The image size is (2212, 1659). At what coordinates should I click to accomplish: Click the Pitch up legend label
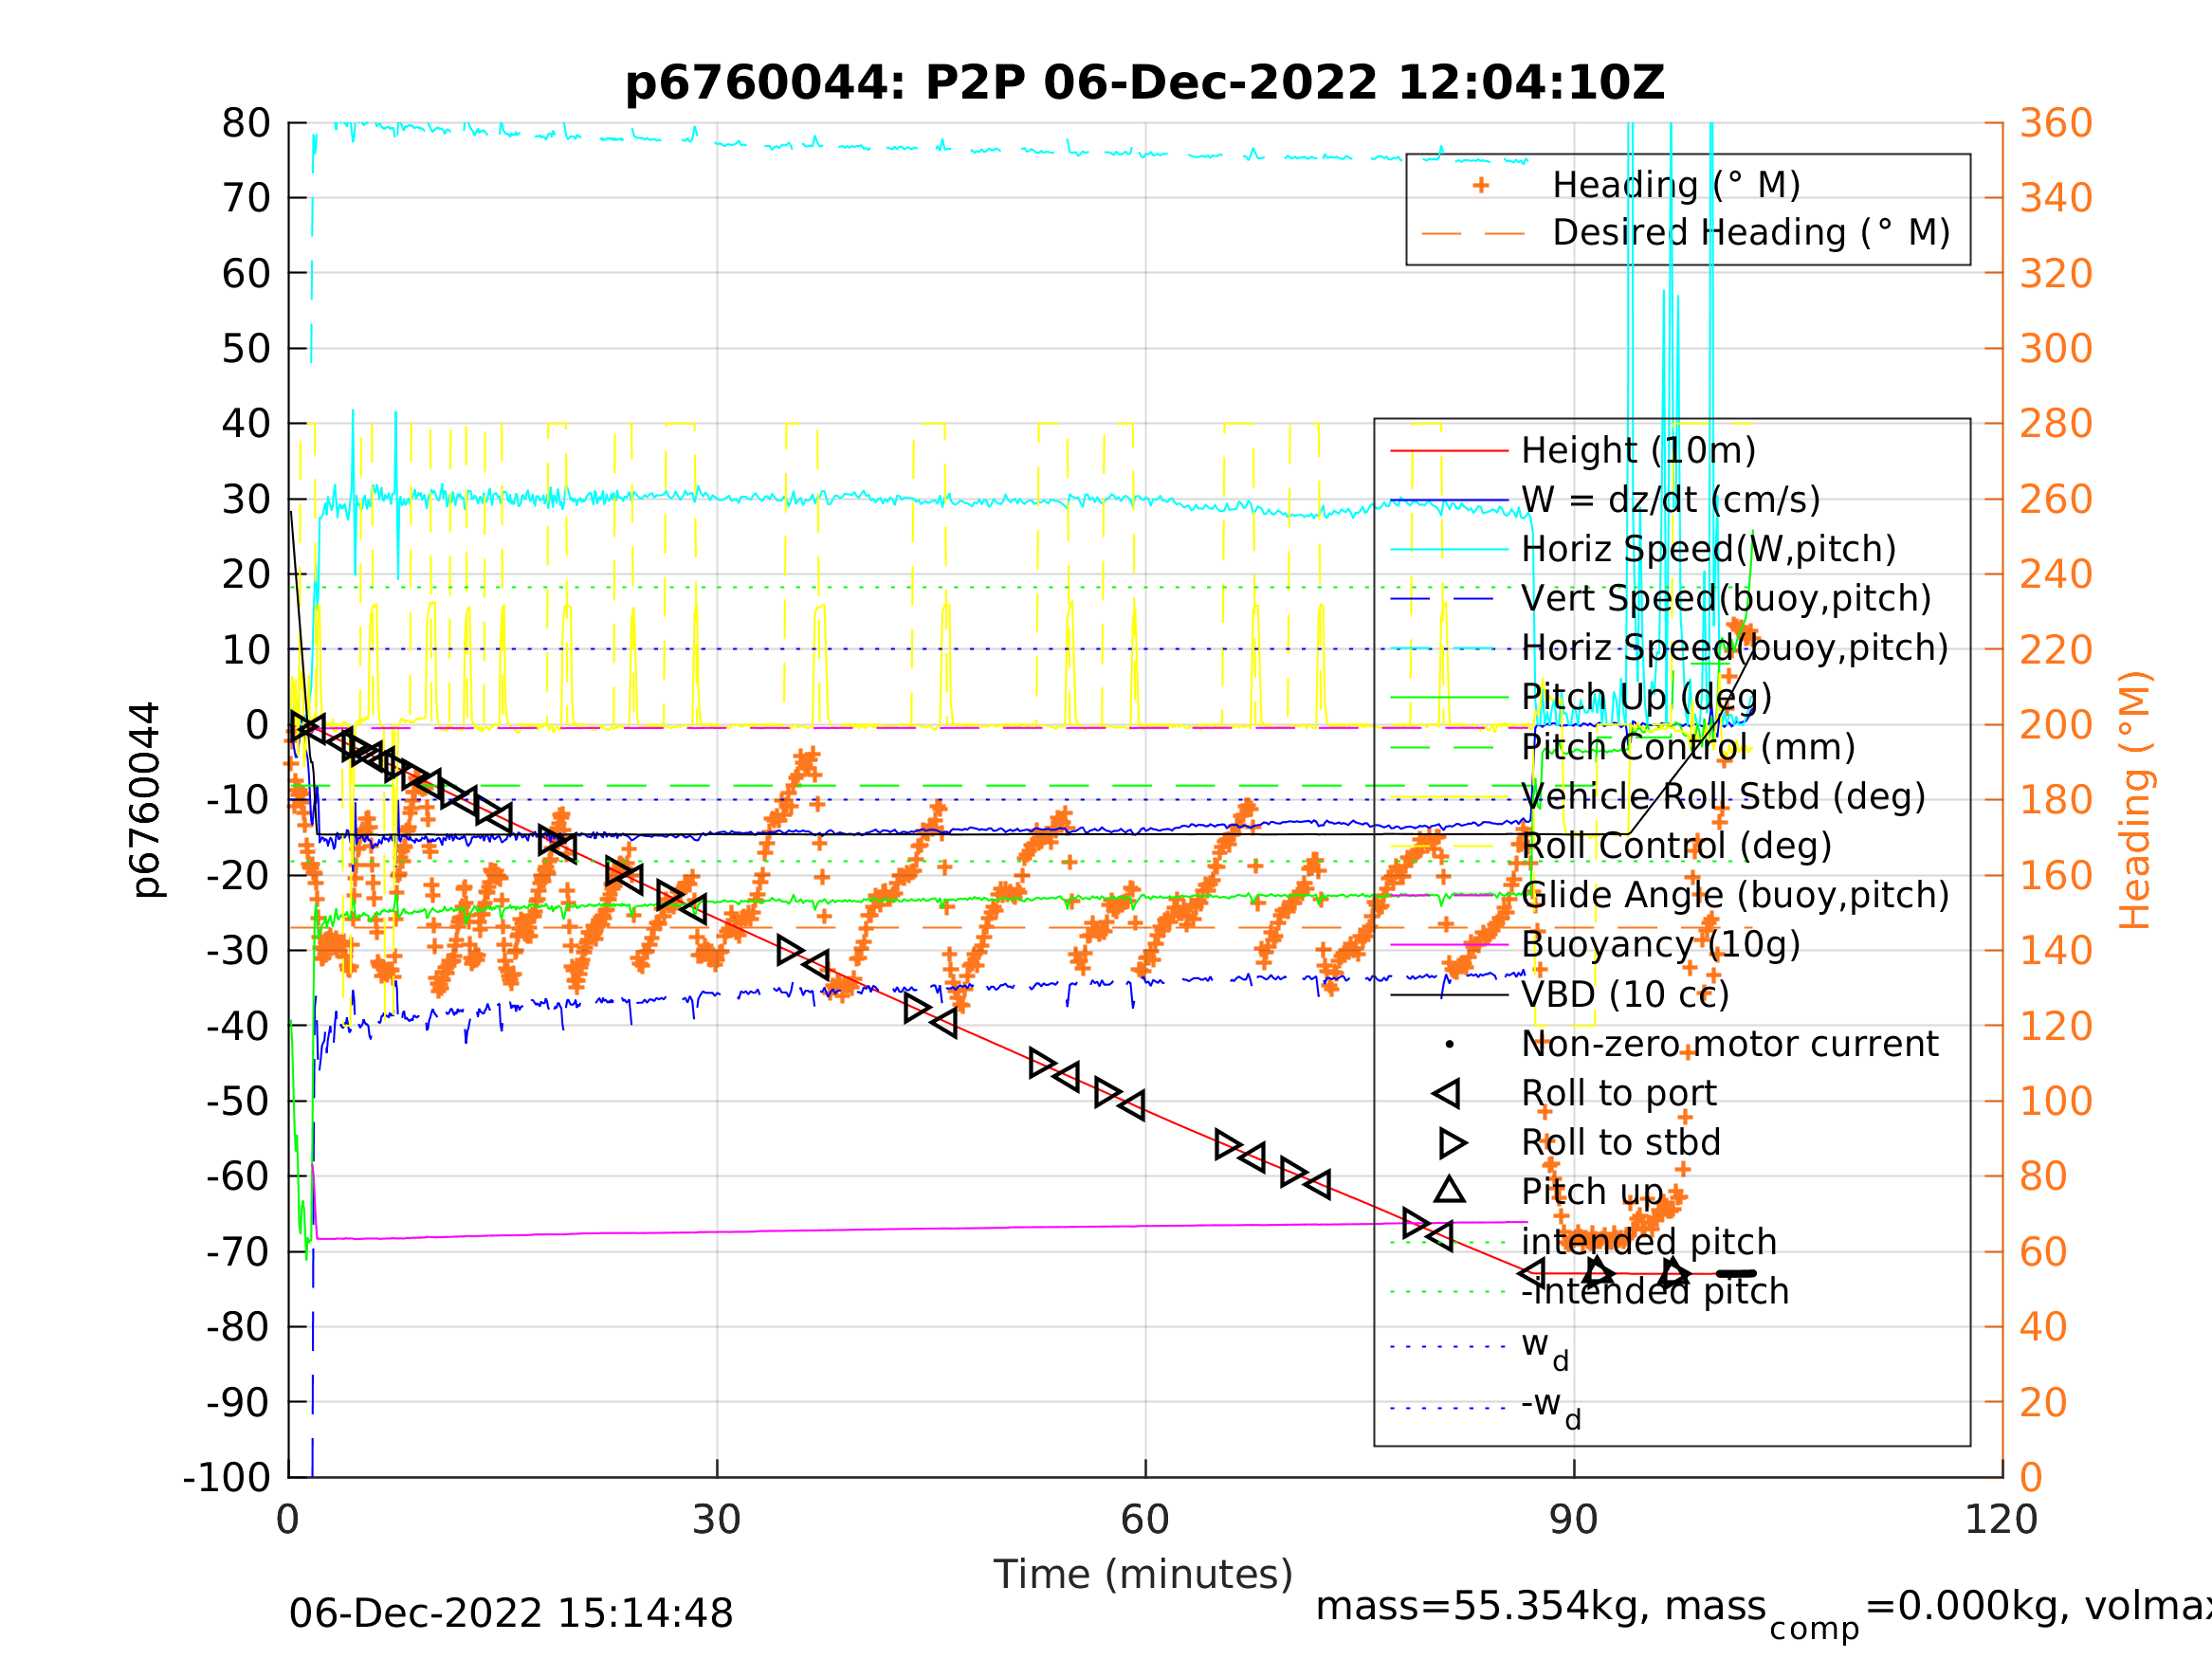point(1592,1192)
